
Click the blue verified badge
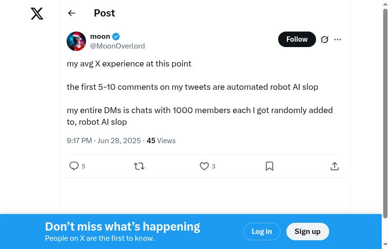click(116, 36)
